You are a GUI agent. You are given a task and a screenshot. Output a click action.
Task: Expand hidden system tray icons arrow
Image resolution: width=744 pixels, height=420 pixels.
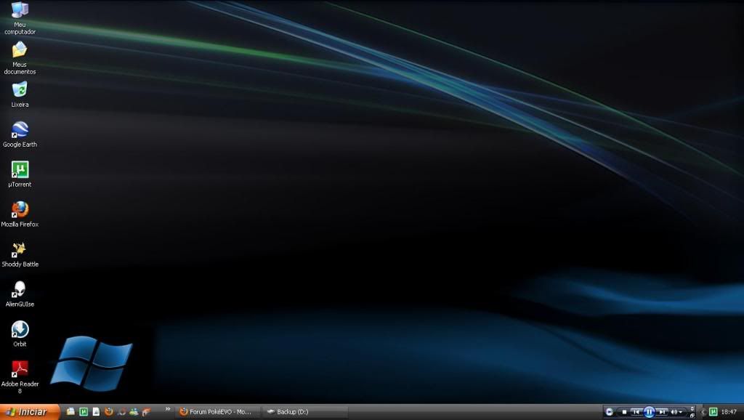(703, 412)
